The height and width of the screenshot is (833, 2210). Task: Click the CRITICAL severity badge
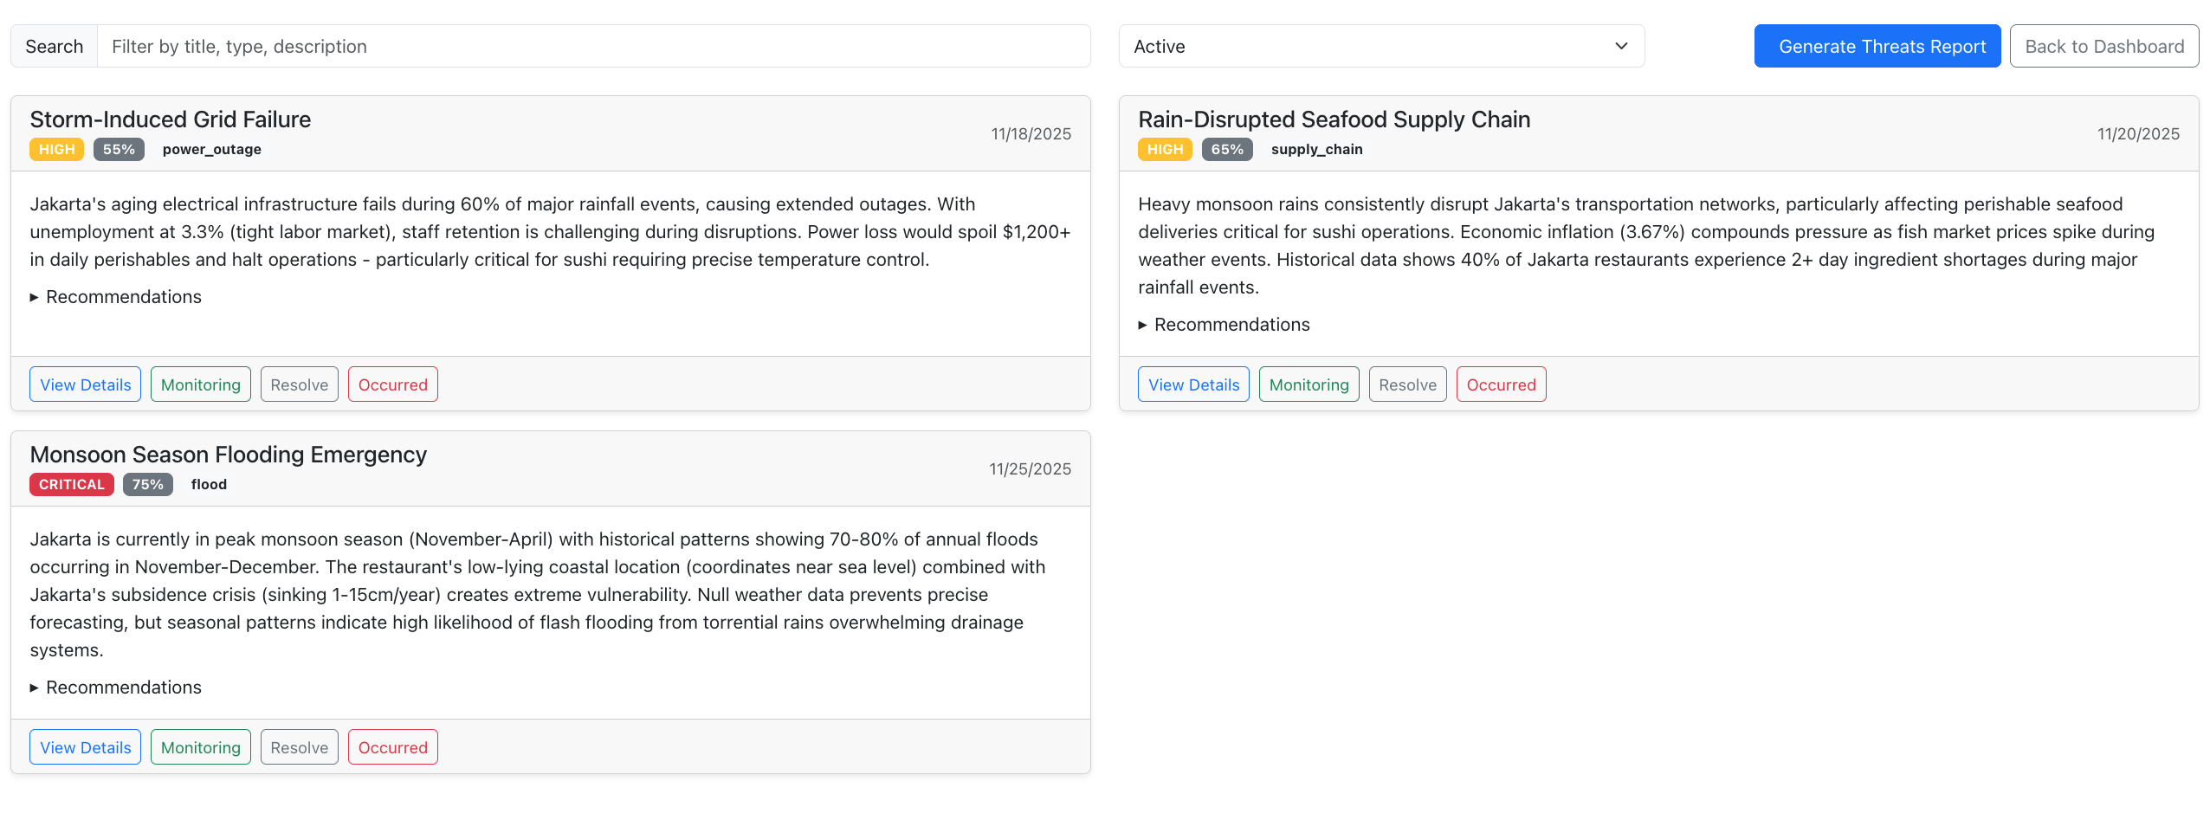tap(71, 484)
